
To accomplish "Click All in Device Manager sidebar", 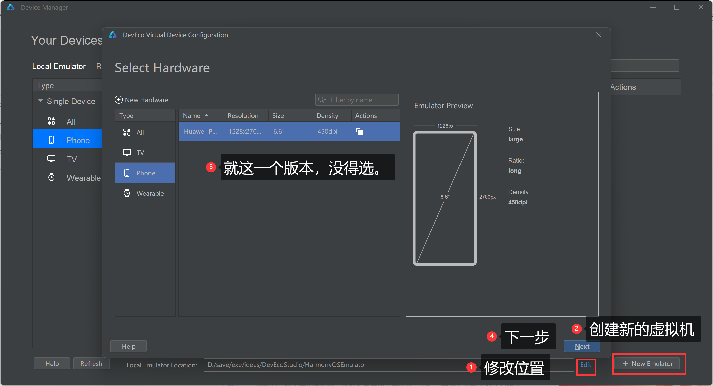I will pyautogui.click(x=71, y=121).
